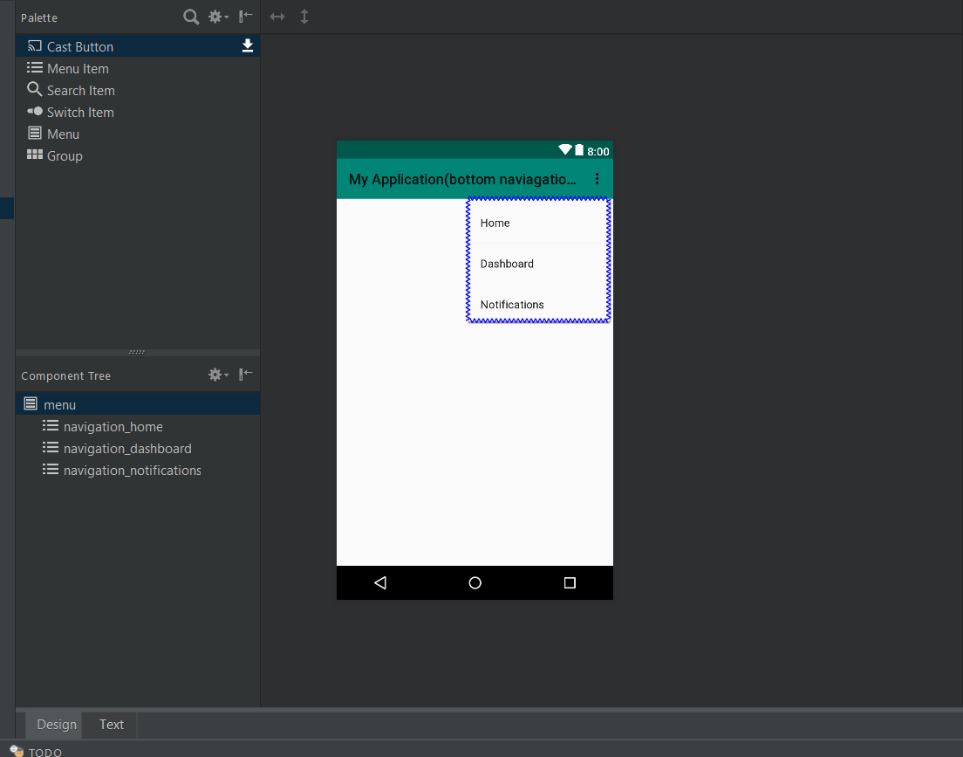This screenshot has height=757, width=963.
Task: Click the download icon beside Cast Button
Action: (248, 45)
